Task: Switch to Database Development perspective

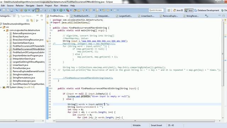Action: point(207,10)
